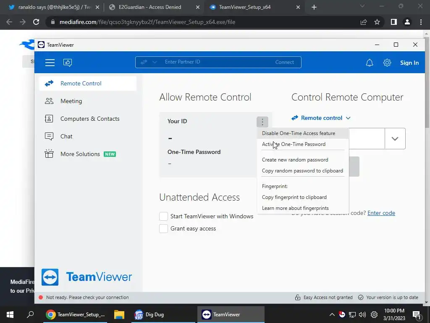430x323 pixels.
Task: Click the Meeting people icon in sidebar
Action: (x=49, y=101)
